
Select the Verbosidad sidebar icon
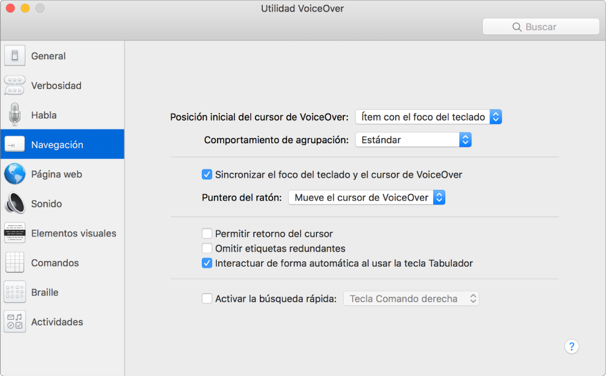54,85
